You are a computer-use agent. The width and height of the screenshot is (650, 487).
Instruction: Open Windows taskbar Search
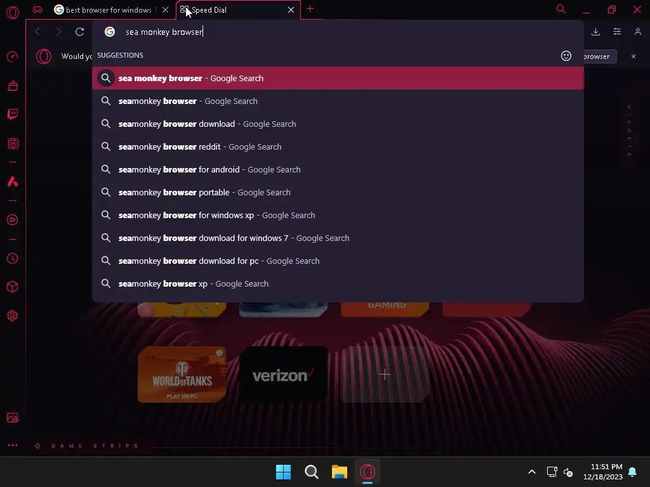pyautogui.click(x=311, y=472)
